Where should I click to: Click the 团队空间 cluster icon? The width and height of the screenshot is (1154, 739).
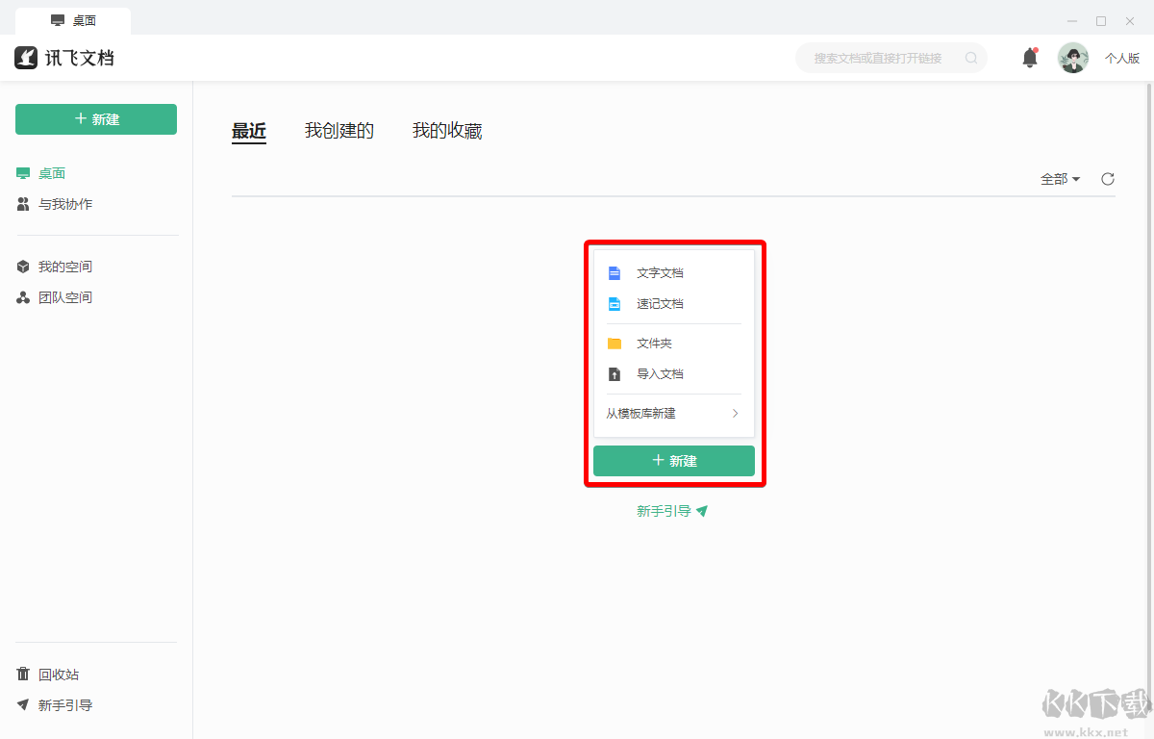tap(23, 297)
